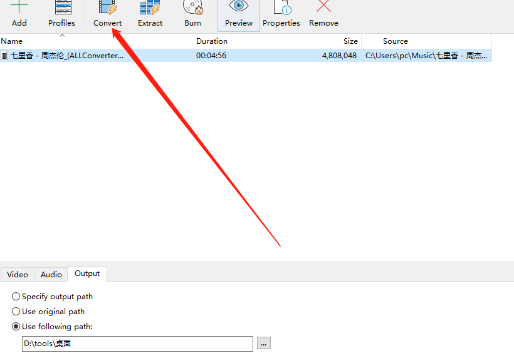Viewport: 514px width, 358px height.
Task: Select the file name 七里香 - 周杰伦
Action: pyautogui.click(x=67, y=56)
